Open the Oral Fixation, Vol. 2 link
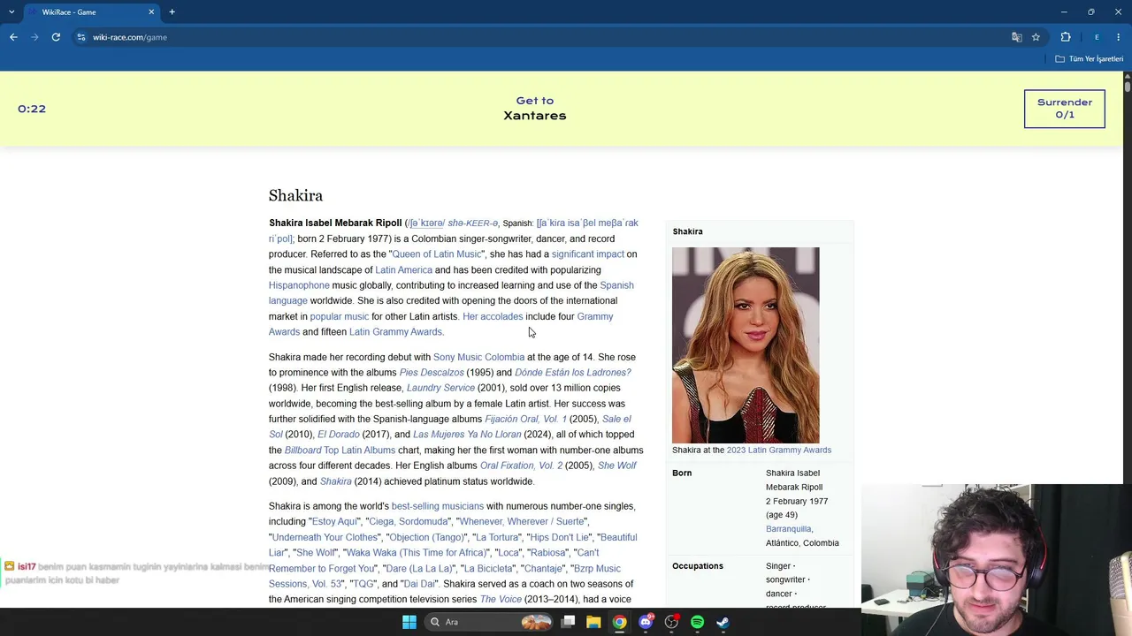Viewport: 1132px width, 636px height. [521, 466]
